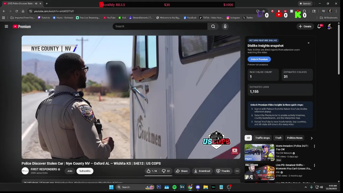The width and height of the screenshot is (343, 193).
Task: Open the Imported From Fire... bookmarks folder
Action: point(23,18)
